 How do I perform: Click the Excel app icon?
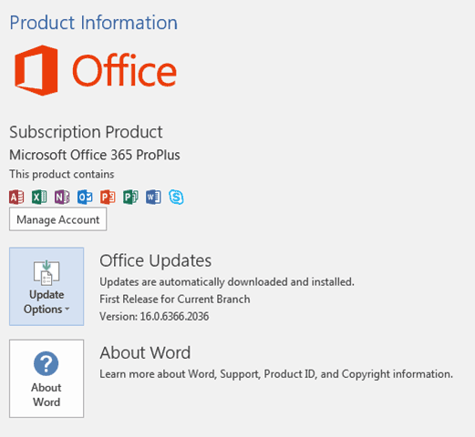point(39,198)
